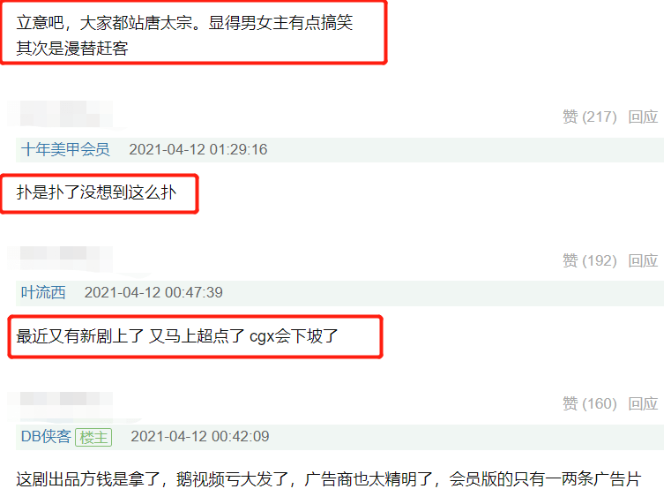Screen dimensions: 671x504
Task: Click DB侠客's comment about 鹅视频
Action: coord(329,479)
